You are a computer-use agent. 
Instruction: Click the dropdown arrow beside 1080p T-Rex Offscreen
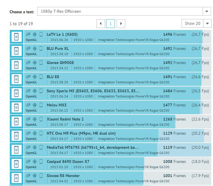click(206, 11)
